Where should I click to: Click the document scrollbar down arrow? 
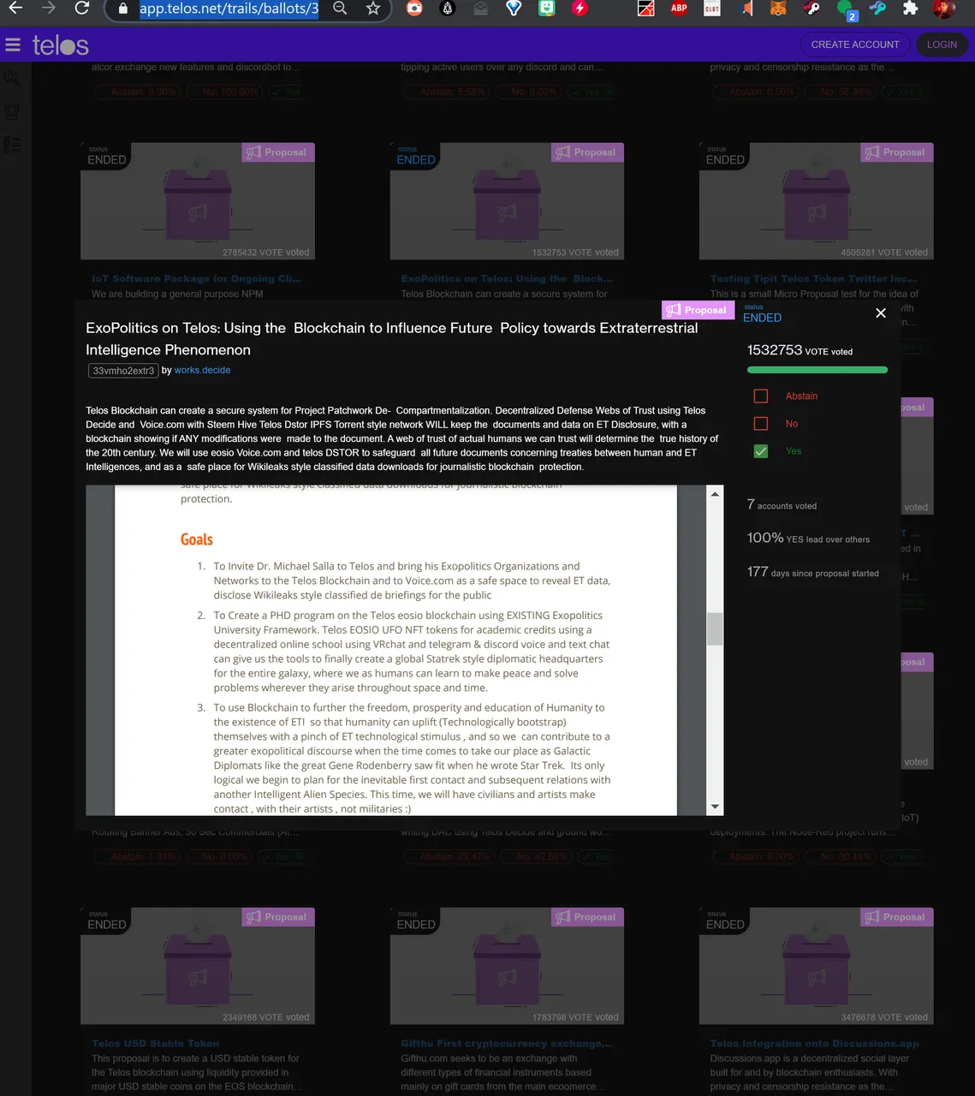tap(715, 807)
